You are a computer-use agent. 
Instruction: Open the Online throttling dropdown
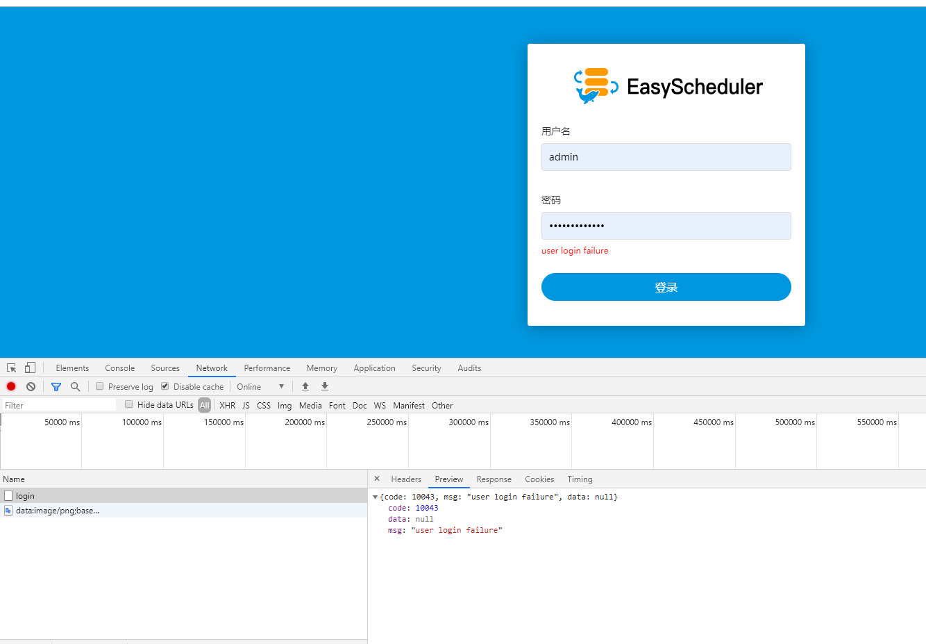coord(260,387)
